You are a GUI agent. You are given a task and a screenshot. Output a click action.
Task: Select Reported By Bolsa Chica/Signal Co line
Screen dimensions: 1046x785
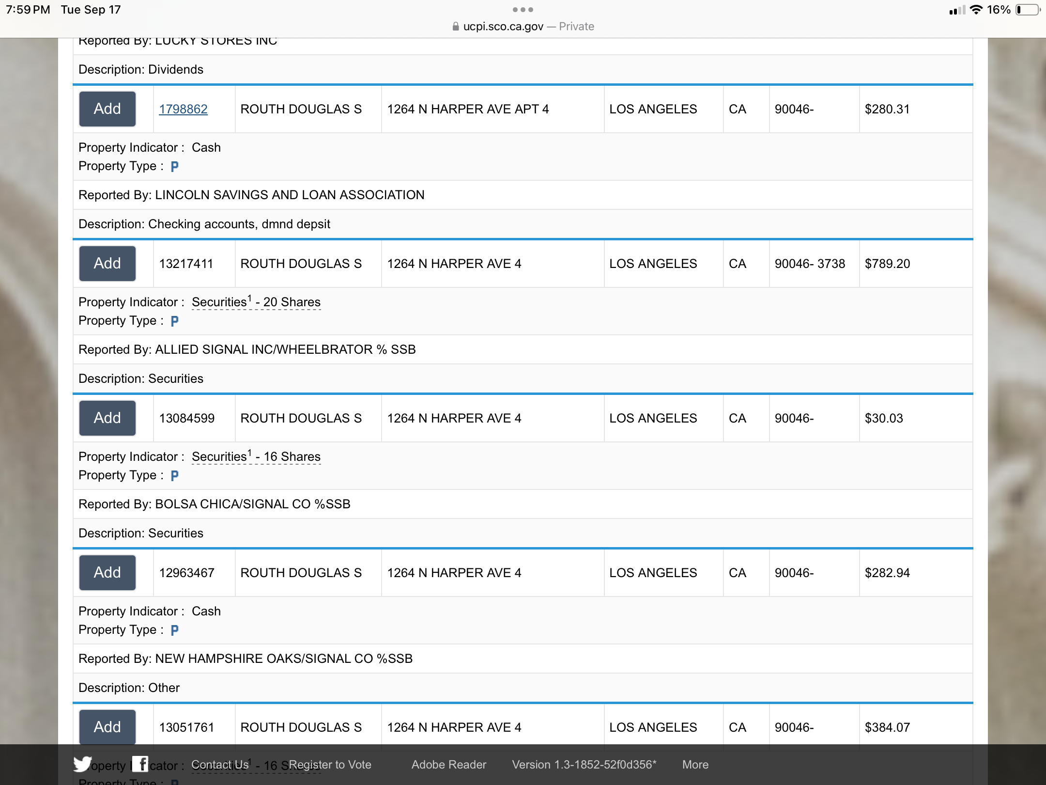tap(215, 504)
